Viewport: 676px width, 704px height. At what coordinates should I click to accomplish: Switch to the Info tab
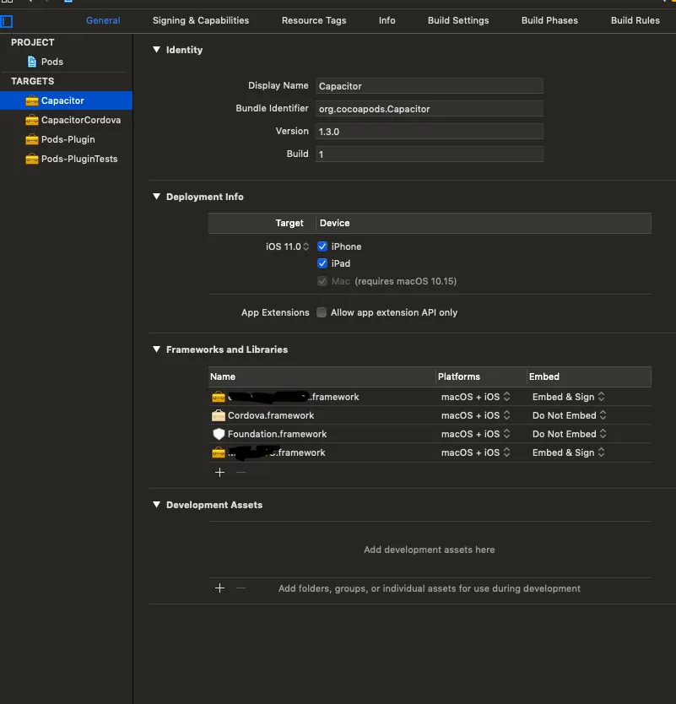tap(387, 20)
